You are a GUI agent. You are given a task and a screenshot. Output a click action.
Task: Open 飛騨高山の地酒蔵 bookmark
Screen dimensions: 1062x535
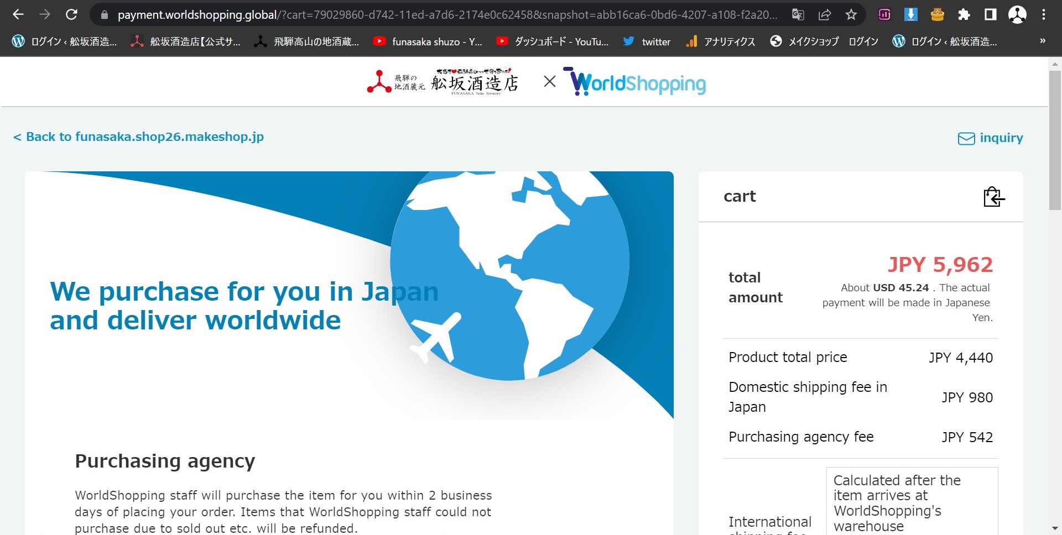[x=306, y=41]
